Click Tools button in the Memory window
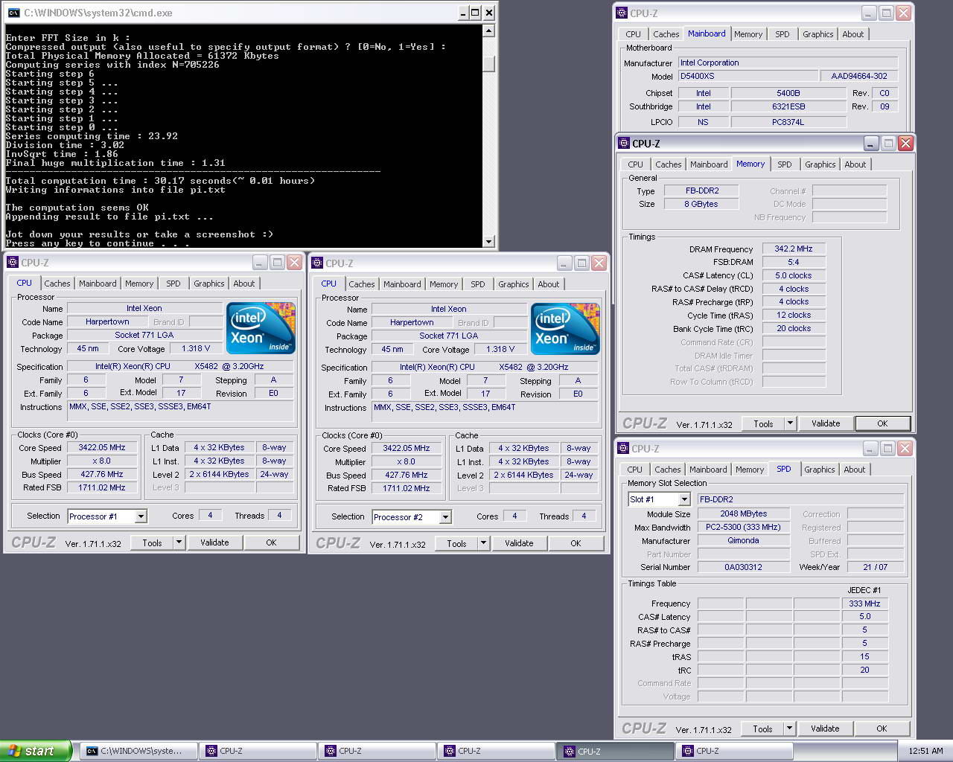 [763, 423]
